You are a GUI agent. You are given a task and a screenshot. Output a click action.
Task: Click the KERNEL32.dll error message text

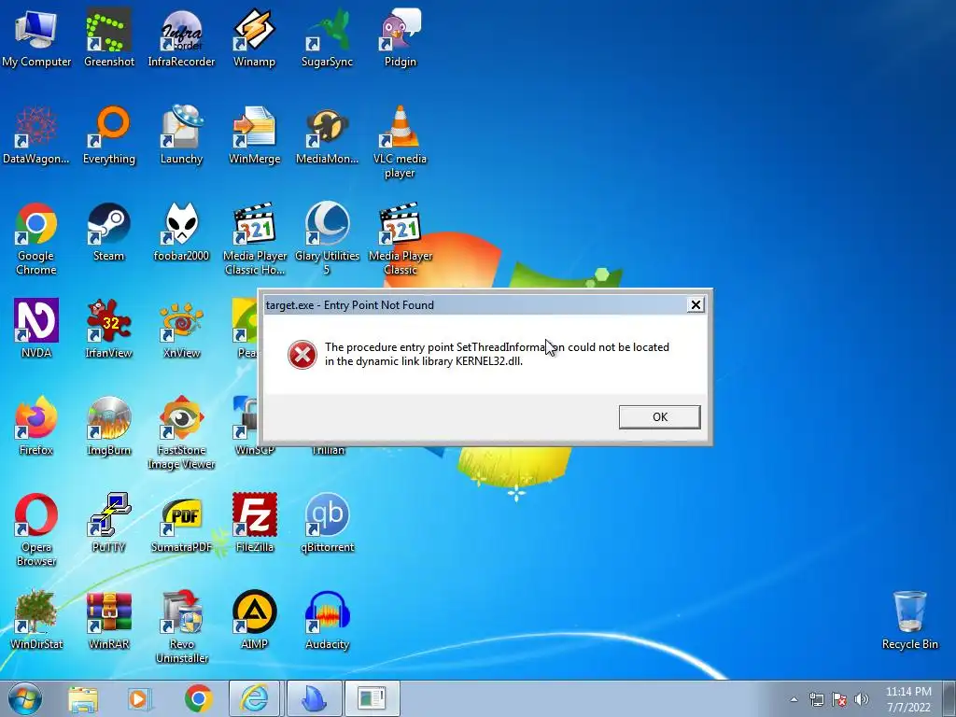point(497,354)
